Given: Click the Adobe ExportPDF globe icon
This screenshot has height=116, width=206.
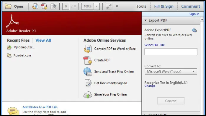Looking at the screenshot, I should (x=194, y=30).
